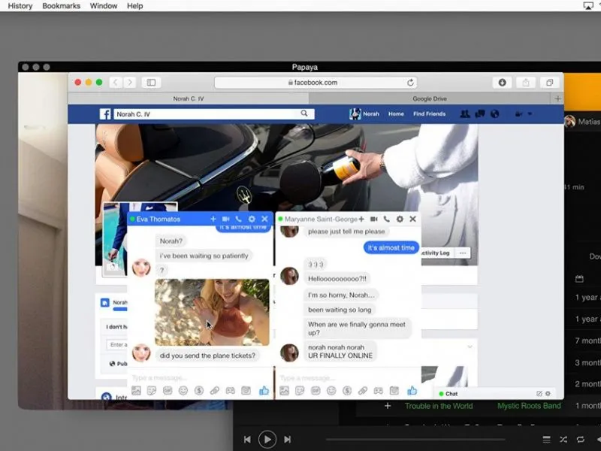Add people to Eva Thomatos chat
The width and height of the screenshot is (601, 451).
(213, 219)
